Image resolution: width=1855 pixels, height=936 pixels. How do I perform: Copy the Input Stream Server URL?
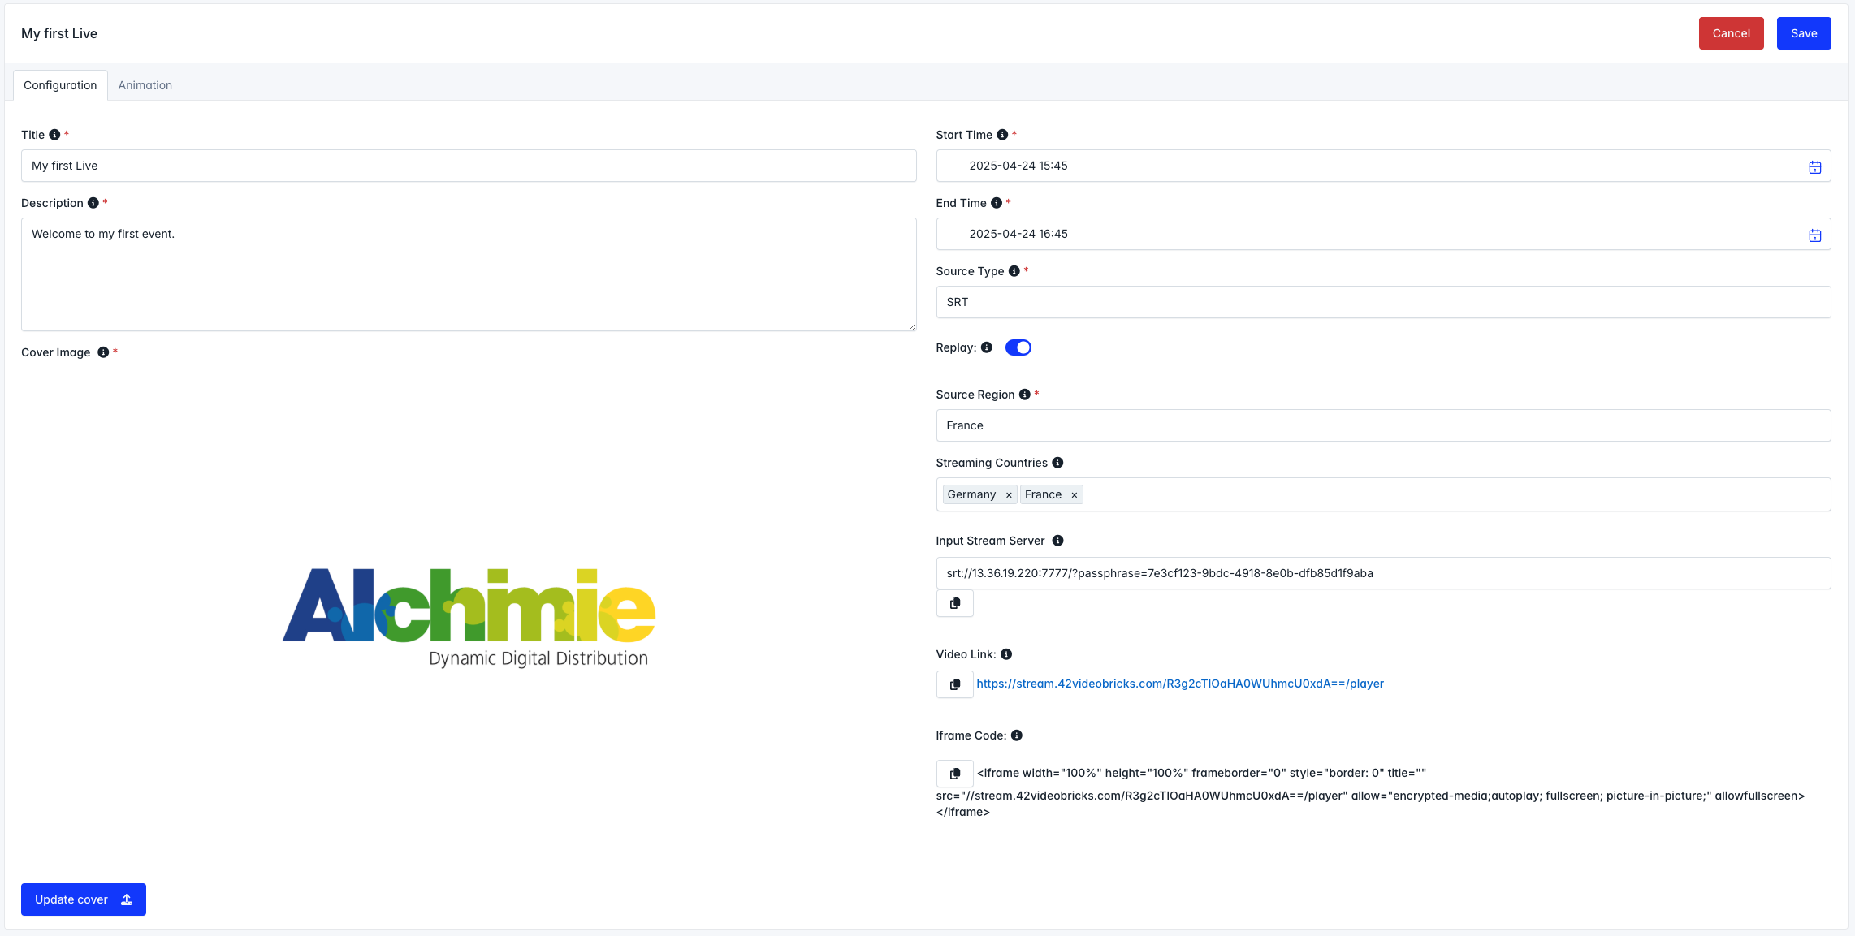point(954,603)
